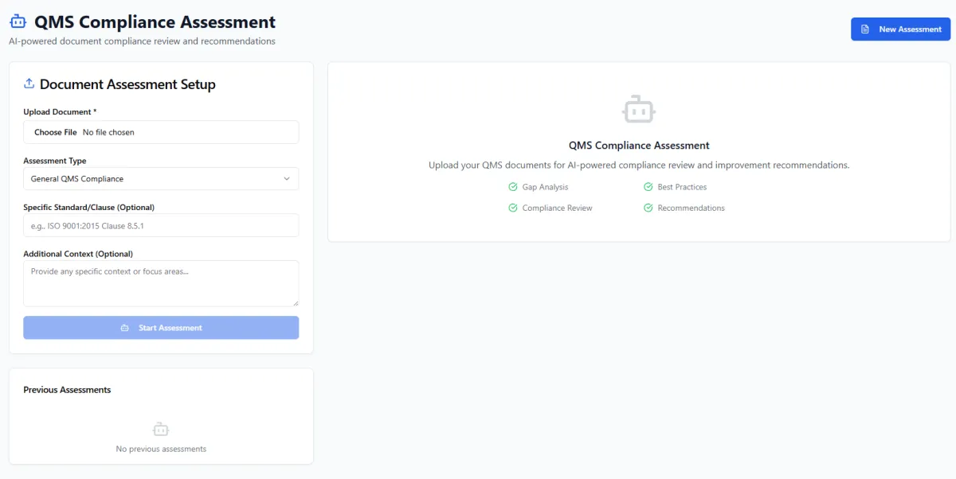Screen dimensions: 956x479
Task: Open the Assessment Type dropdown
Action: click(161, 179)
